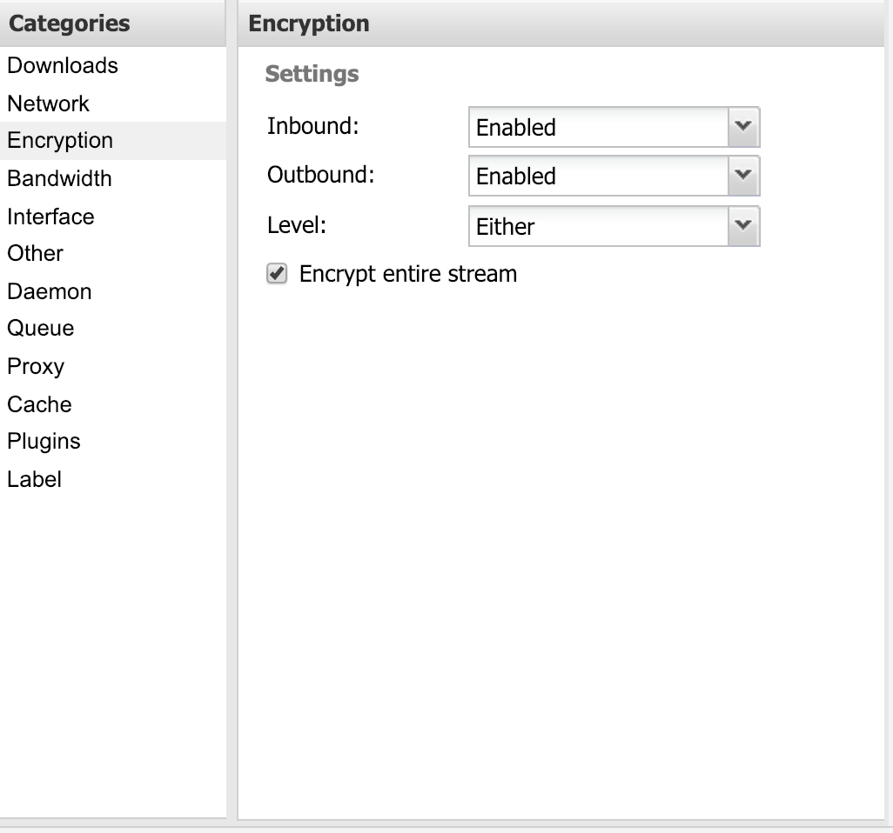
Task: Expand the Inbound dropdown arrow
Action: (742, 127)
